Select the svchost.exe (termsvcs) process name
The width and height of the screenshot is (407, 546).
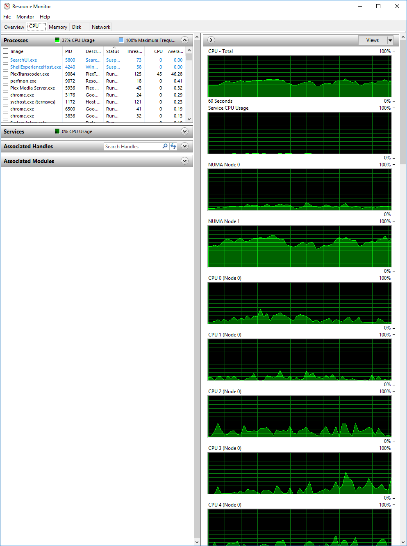tap(33, 102)
